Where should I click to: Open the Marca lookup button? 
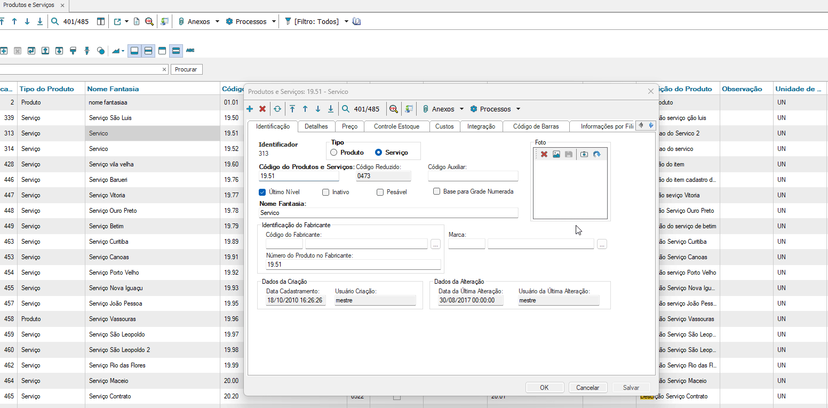coord(602,244)
